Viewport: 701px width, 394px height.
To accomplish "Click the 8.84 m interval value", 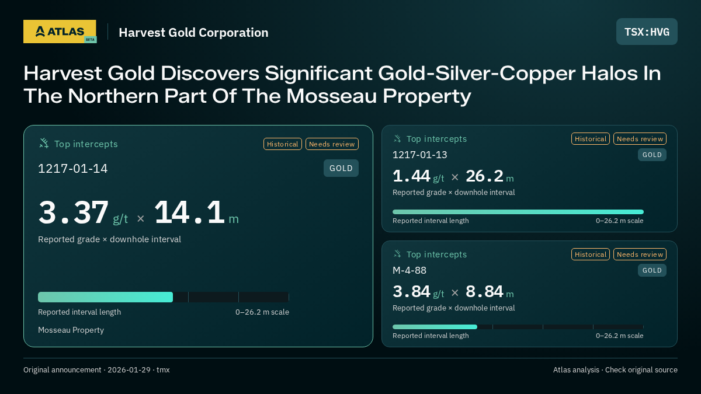I will point(490,292).
